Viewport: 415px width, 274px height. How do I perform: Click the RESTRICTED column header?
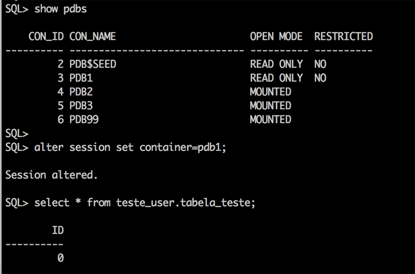pyautogui.click(x=343, y=36)
